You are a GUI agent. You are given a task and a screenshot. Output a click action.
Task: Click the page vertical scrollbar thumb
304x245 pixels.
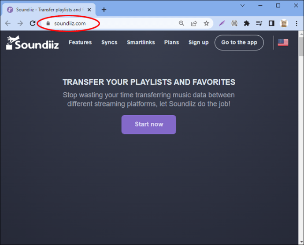pyautogui.click(x=301, y=47)
